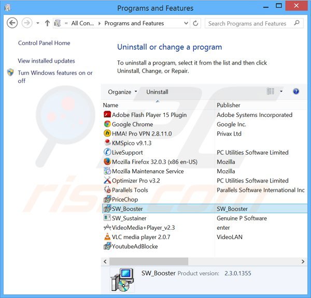
Task: Open Turn Windows features on or off
Action: pyautogui.click(x=55, y=77)
